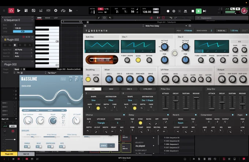This screenshot has width=249, height=162.
Task: Switch to the GRID tab
Action: pyautogui.click(x=39, y=18)
